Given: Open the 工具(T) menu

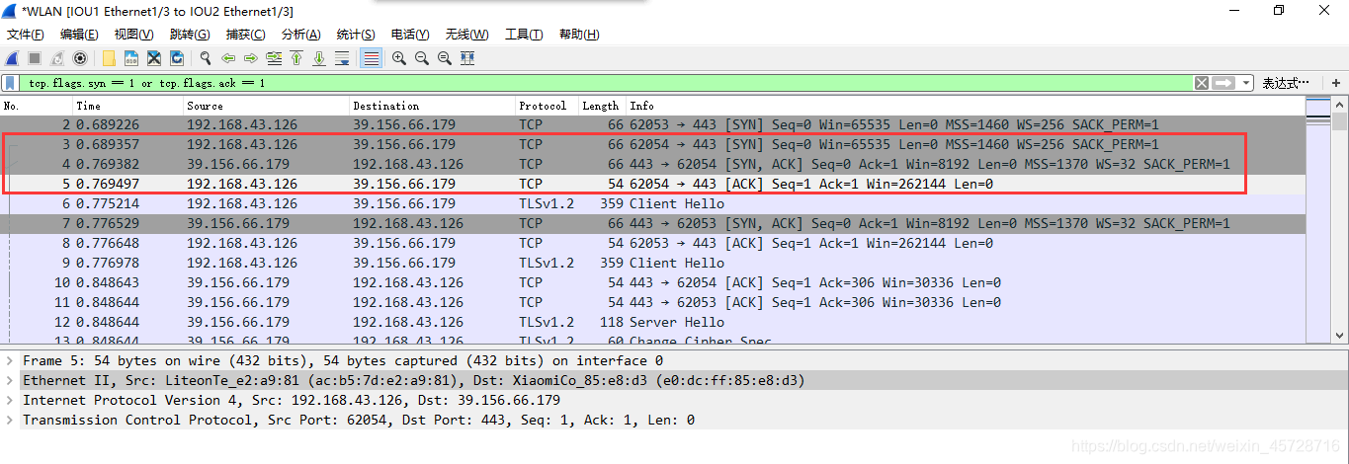Looking at the screenshot, I should (524, 35).
